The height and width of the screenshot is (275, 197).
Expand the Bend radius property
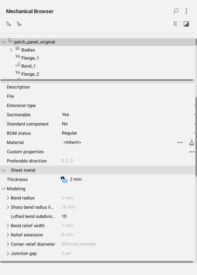pyautogui.click(x=8, y=198)
